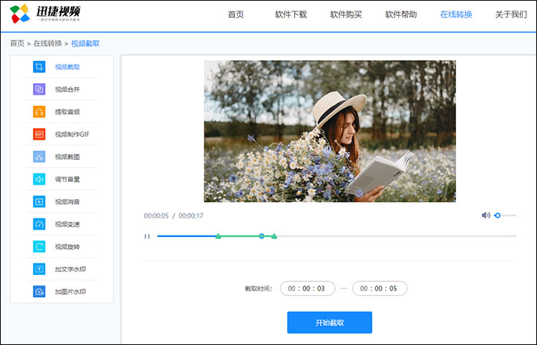Viewport: 537px width, 345px height.
Task: Click the current time 00:00:05 text above progress bar
Action: 156,216
